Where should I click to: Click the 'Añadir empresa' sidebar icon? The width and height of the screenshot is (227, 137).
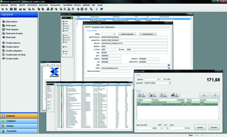[3, 21]
